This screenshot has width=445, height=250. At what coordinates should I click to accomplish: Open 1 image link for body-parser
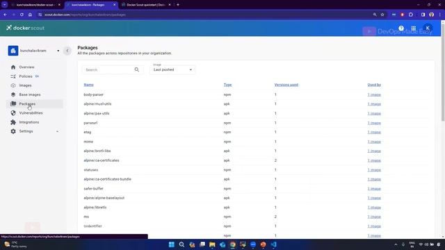tap(374, 94)
